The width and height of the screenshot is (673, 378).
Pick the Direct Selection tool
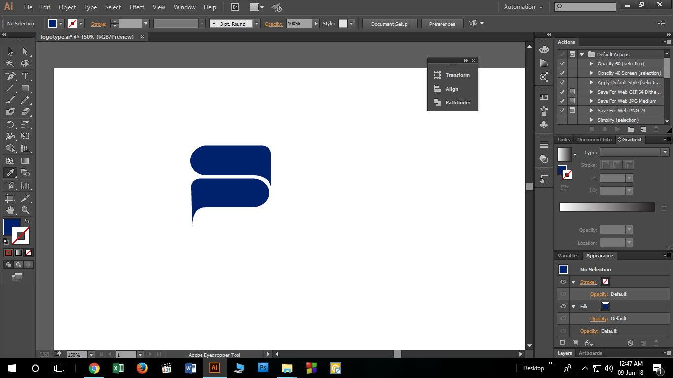point(25,51)
